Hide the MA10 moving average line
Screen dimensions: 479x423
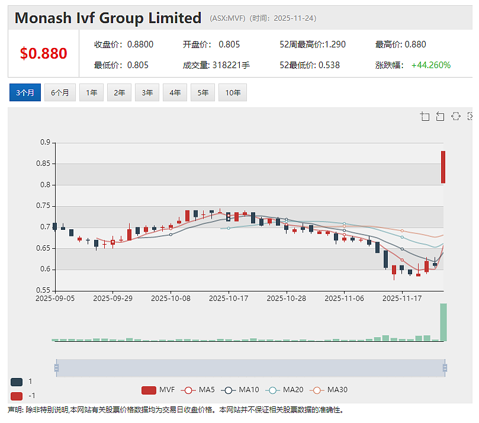240,390
